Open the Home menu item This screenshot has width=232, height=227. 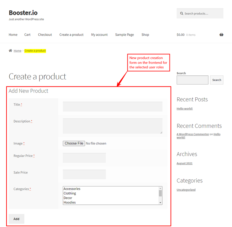click(13, 35)
